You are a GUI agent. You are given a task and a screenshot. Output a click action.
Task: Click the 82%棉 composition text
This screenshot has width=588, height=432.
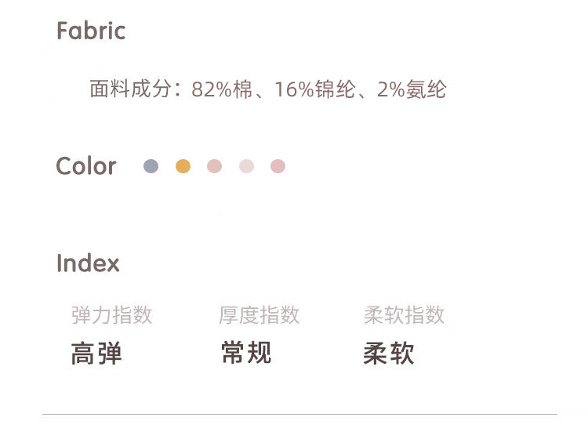coord(222,89)
